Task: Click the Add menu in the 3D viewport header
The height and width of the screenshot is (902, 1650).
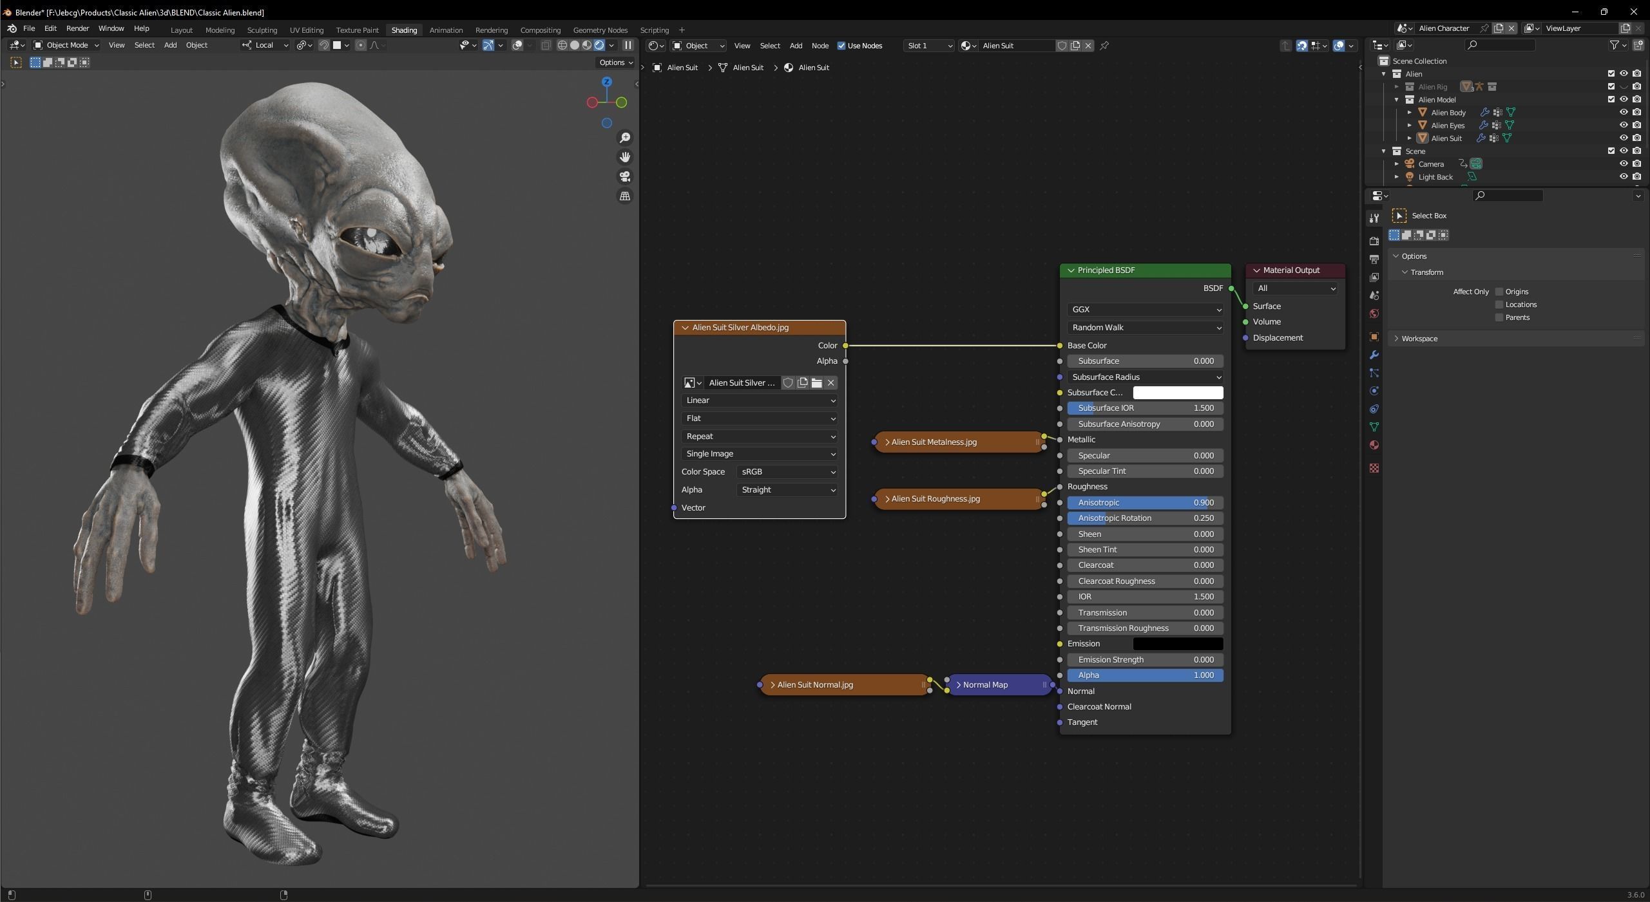Action: click(170, 45)
